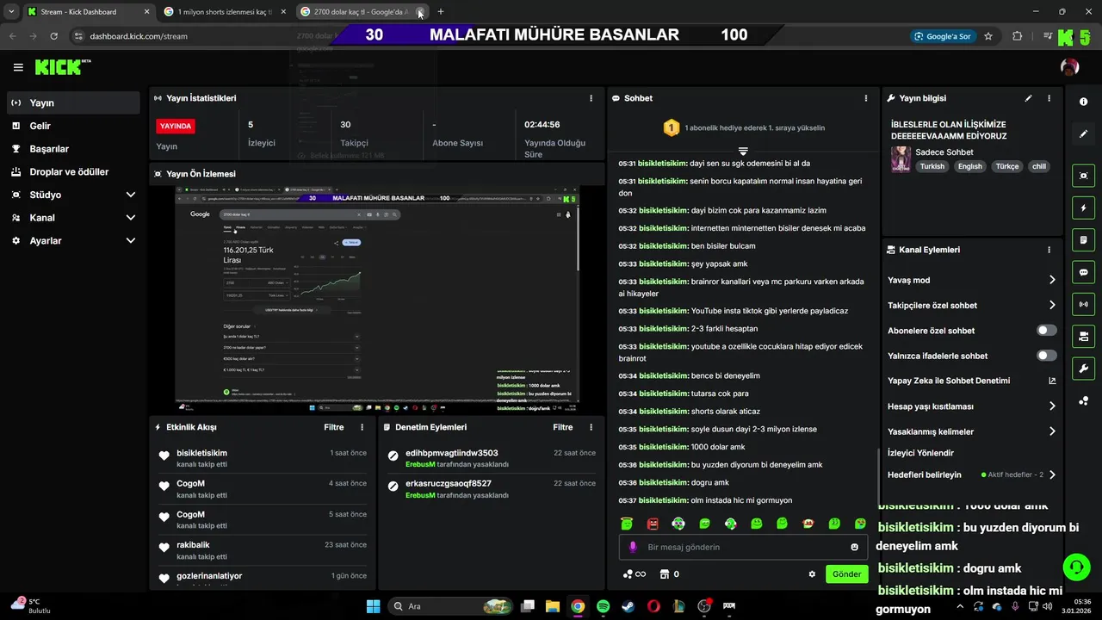Switch to the 1 milyon shorts izlenmesi tab
Screen dimensions: 1102x620
(x=226, y=12)
